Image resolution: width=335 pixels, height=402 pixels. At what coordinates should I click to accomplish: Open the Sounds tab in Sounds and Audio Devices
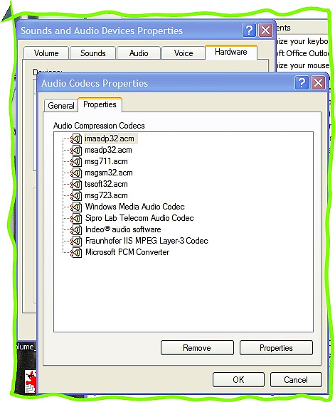(x=92, y=53)
